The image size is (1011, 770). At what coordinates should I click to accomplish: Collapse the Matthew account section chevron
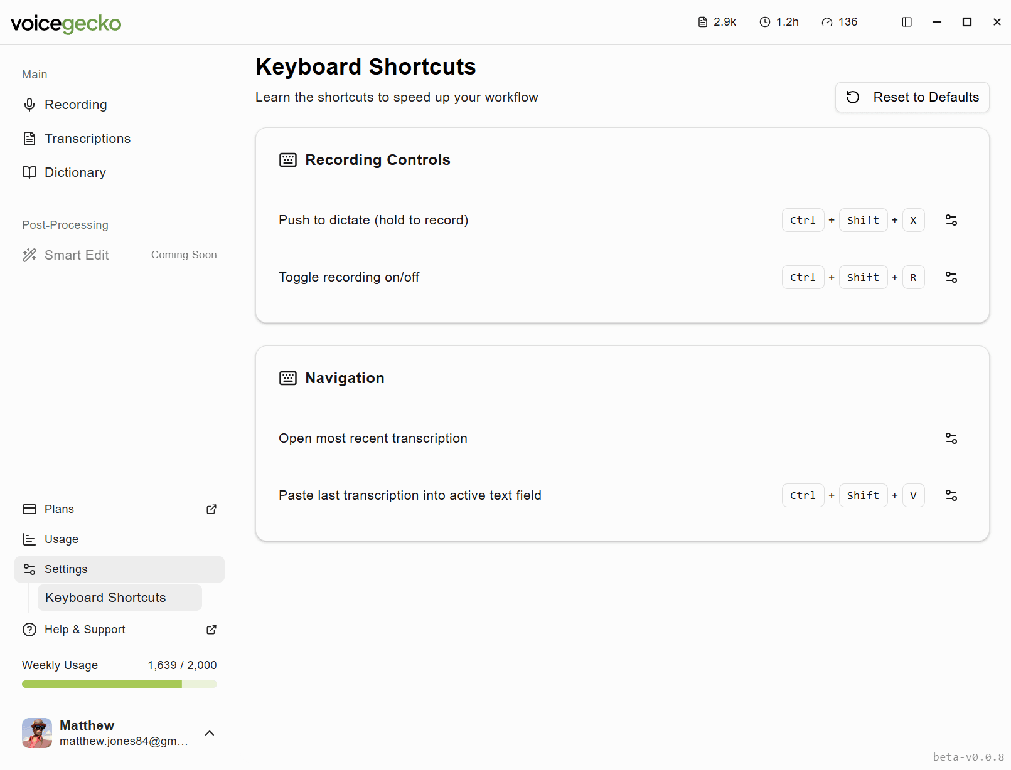[x=209, y=733]
